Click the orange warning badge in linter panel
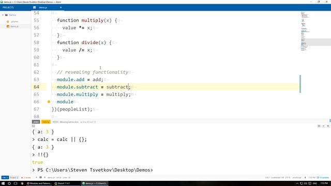The height and width of the screenshot is (186, 331). 46,122
